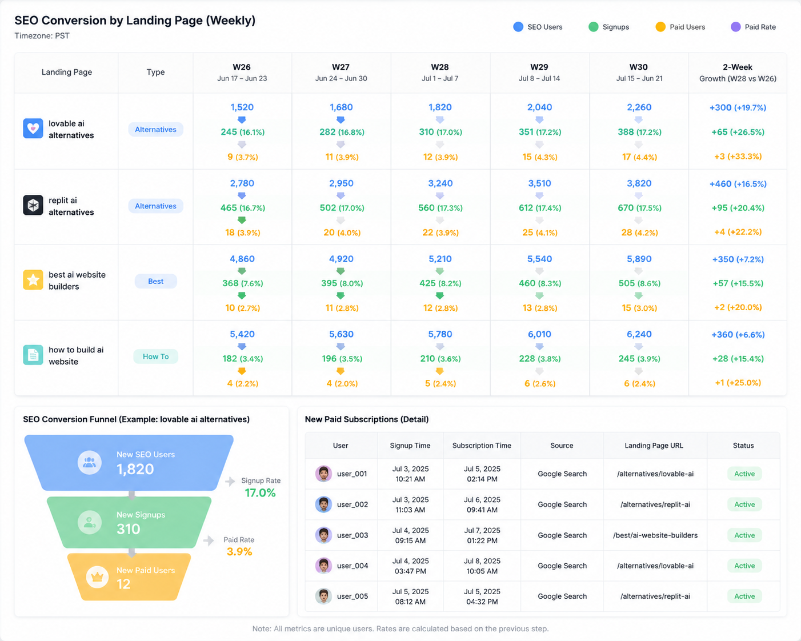The width and height of the screenshot is (801, 641).
Task: Click the Active status badge for user_005
Action: 744,596
